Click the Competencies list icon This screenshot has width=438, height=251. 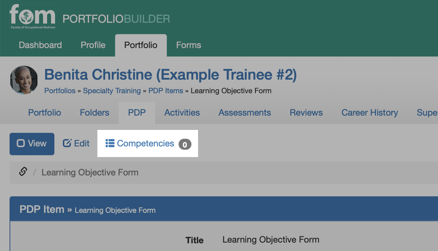tap(110, 143)
